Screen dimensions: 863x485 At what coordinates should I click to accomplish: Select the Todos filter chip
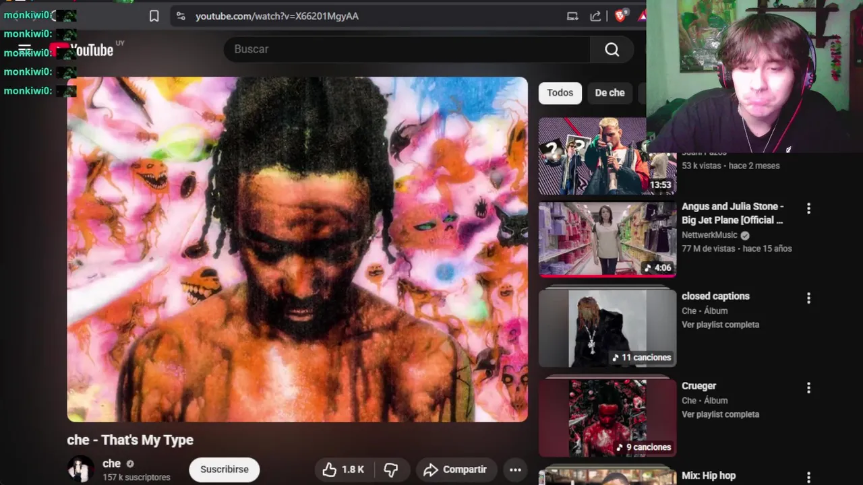click(560, 93)
